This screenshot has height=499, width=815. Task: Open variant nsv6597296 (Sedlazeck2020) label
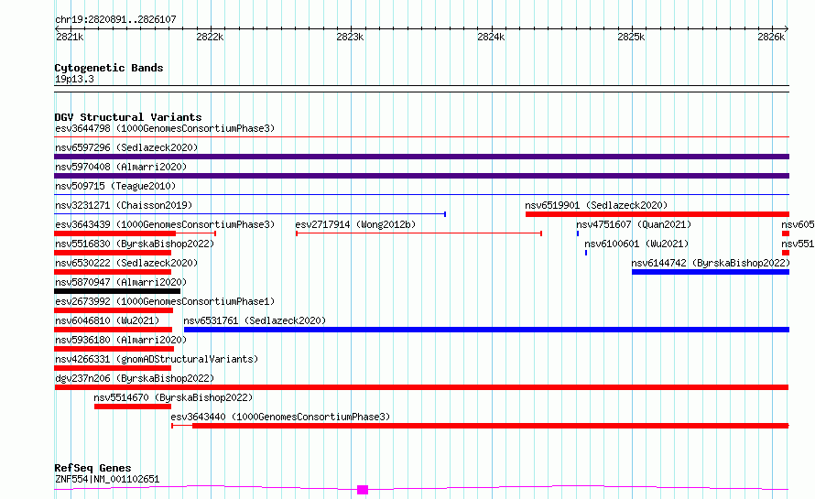pyautogui.click(x=126, y=147)
